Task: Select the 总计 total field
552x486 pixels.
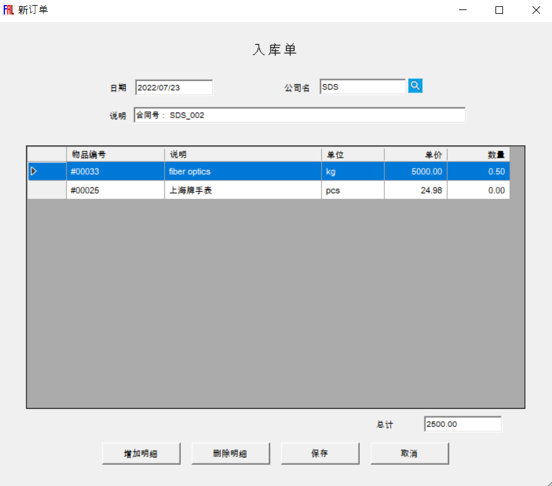Action: [x=462, y=424]
